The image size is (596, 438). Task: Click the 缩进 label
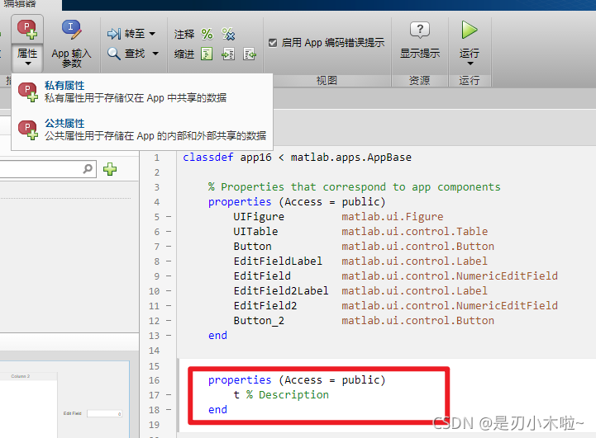184,54
